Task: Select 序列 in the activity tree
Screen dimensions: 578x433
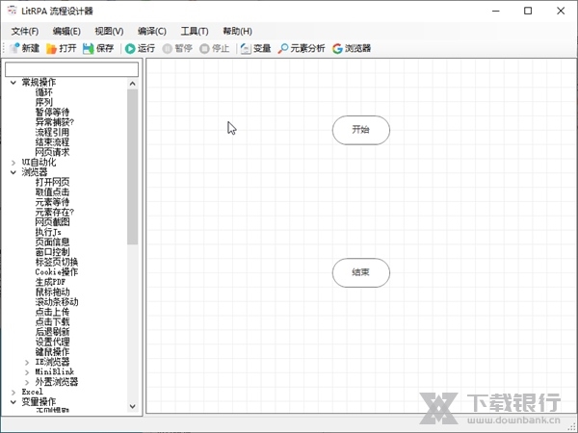Action: pos(44,102)
